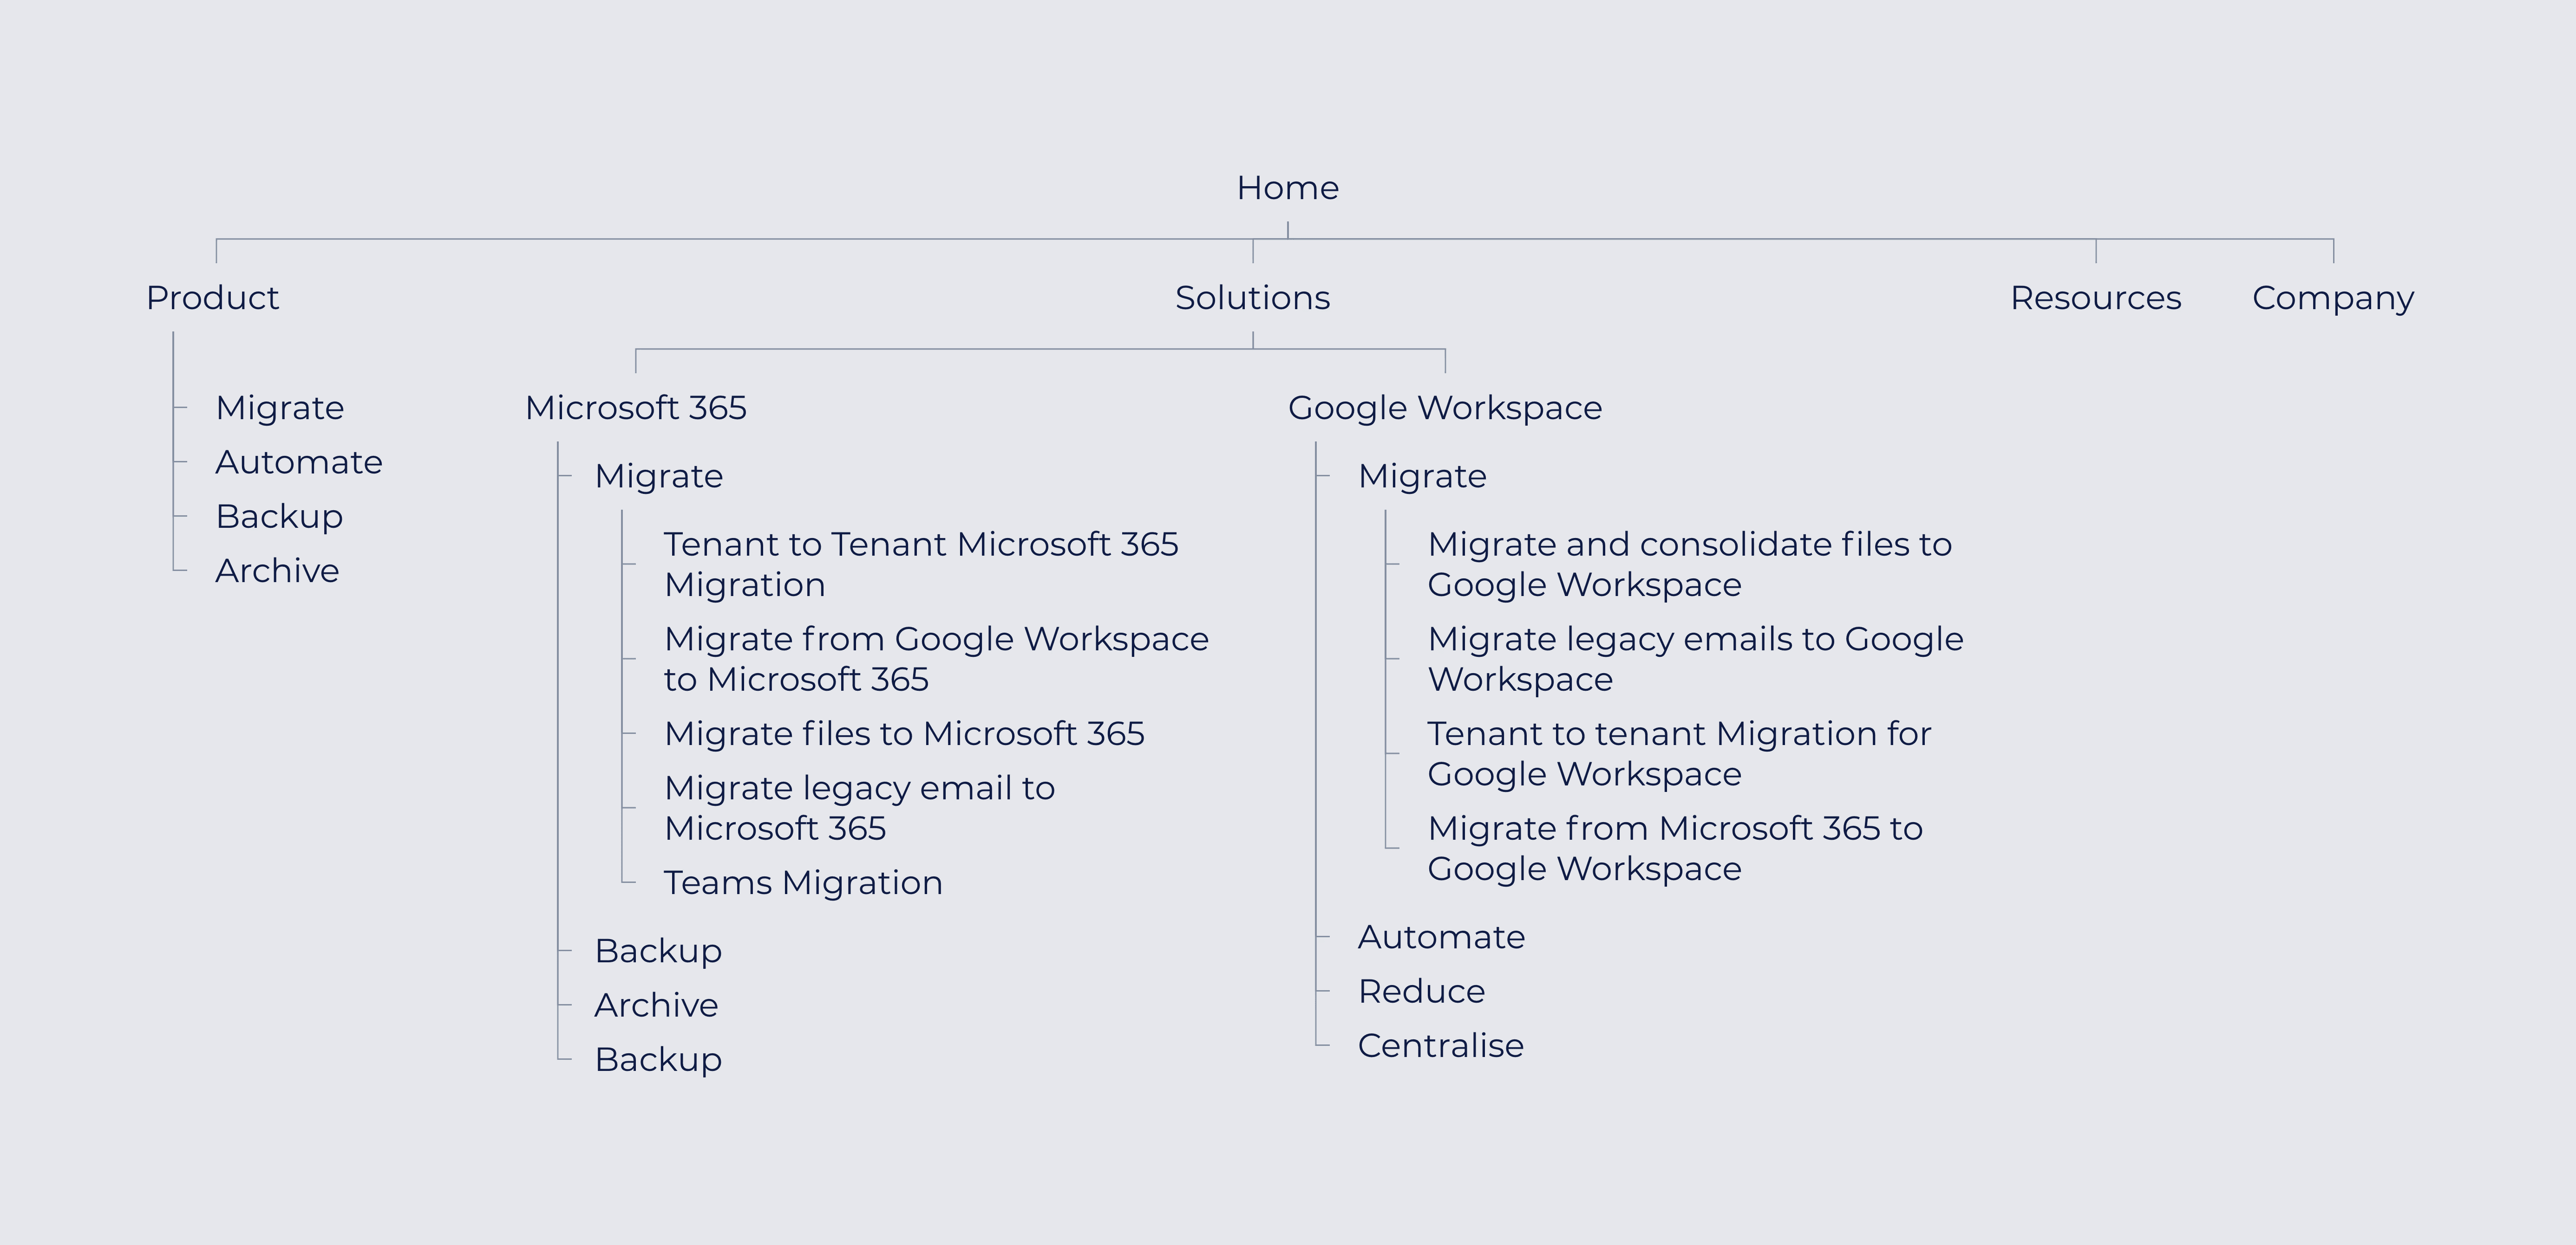Screen dimensions: 2576x1245
Task: Select Tenant to tenant Migration for Google Workspace
Action: click(x=1678, y=753)
